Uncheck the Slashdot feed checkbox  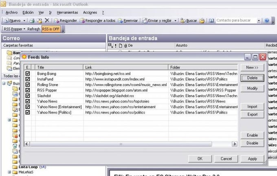28,96
